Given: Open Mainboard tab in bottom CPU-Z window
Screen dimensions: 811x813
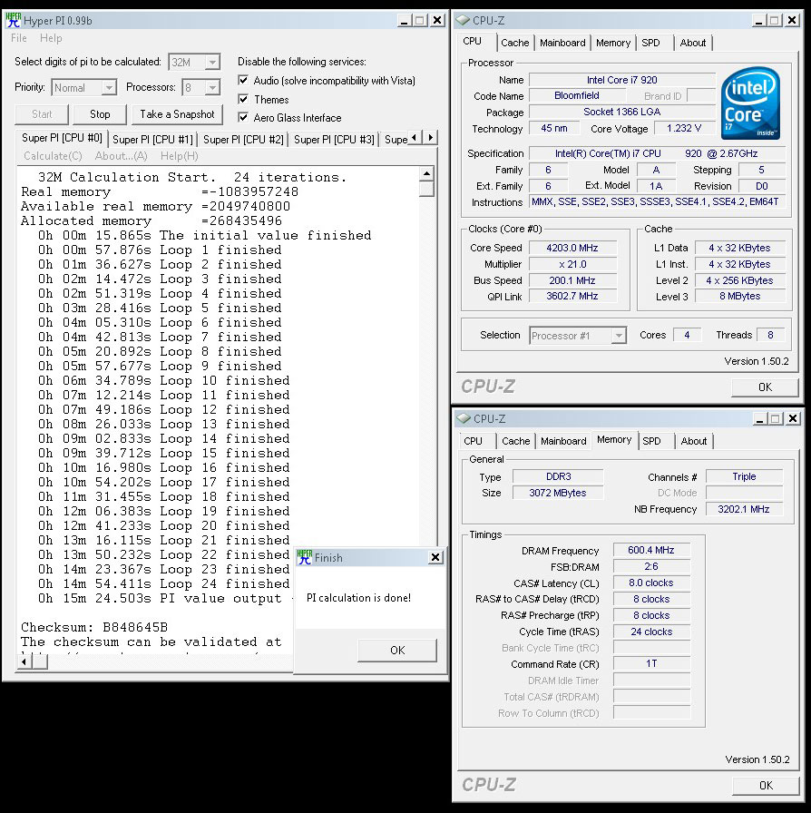Looking at the screenshot, I should (563, 441).
